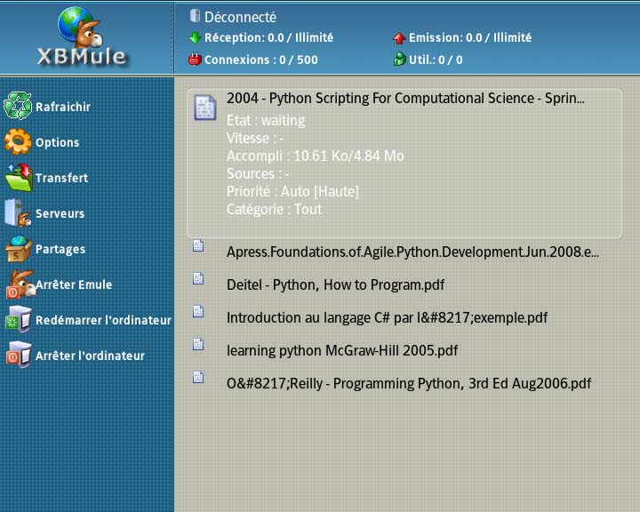The image size is (640, 512).
Task: Choose Arrêter l'ordinateur in the sidebar
Action: click(90, 356)
